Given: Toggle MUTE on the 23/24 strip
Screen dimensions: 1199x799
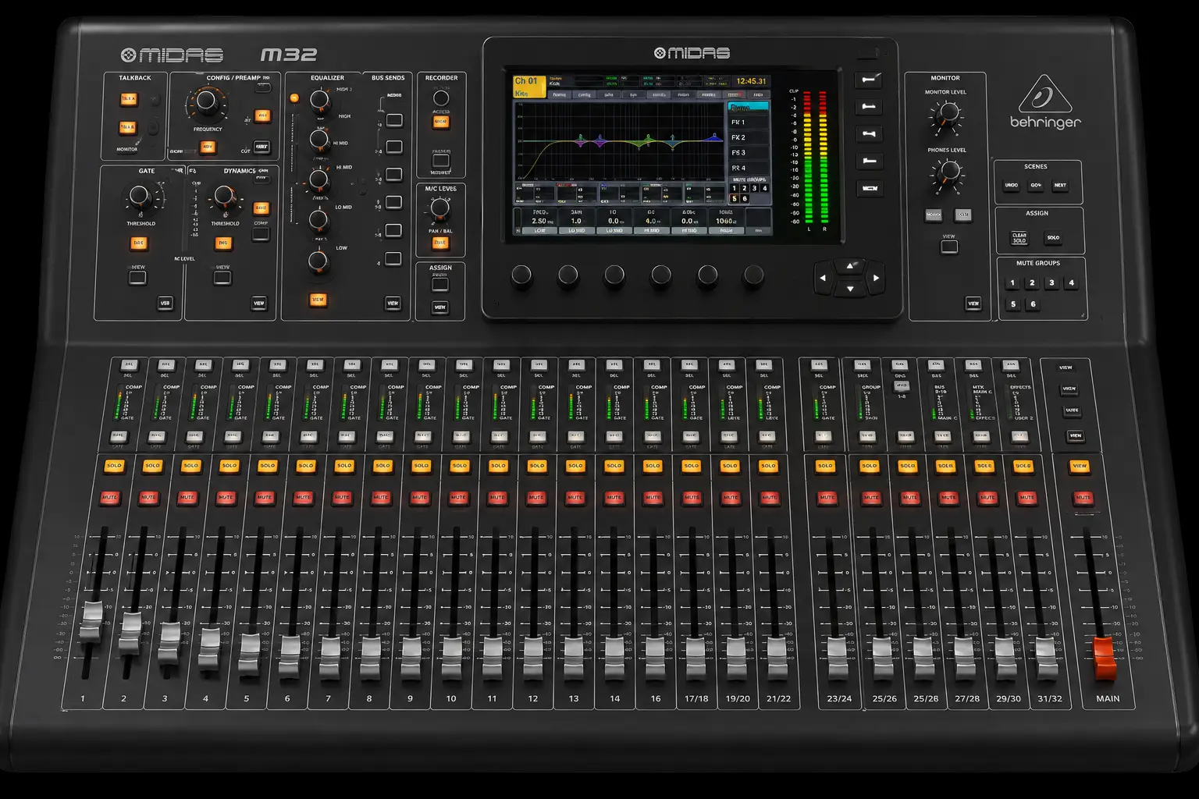Looking at the screenshot, I should (x=827, y=497).
